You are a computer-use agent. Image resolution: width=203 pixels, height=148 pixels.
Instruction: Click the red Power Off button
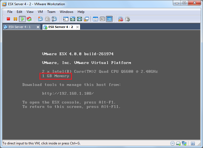click(9, 19)
